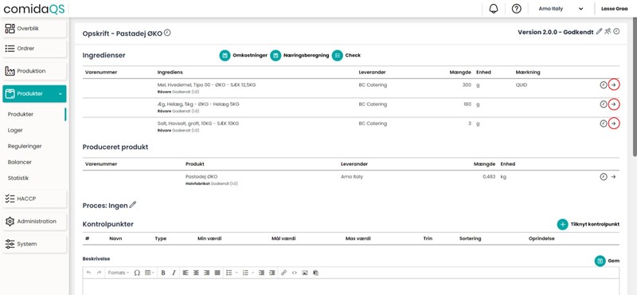Go to Pastadej ØKO product via arrow

click(613, 176)
